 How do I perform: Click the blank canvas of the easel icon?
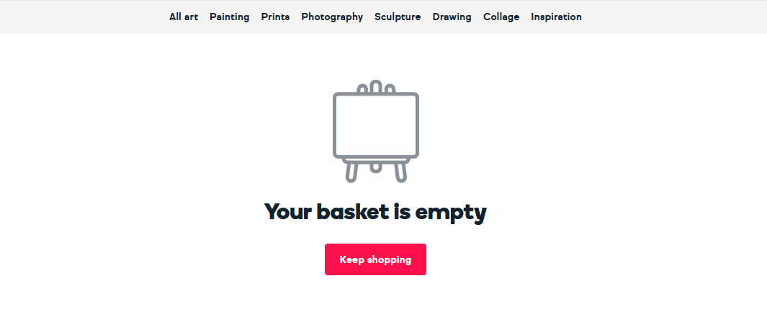tap(376, 126)
